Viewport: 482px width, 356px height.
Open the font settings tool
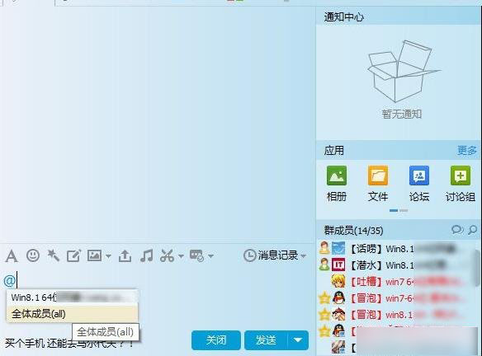pyautogui.click(x=12, y=255)
